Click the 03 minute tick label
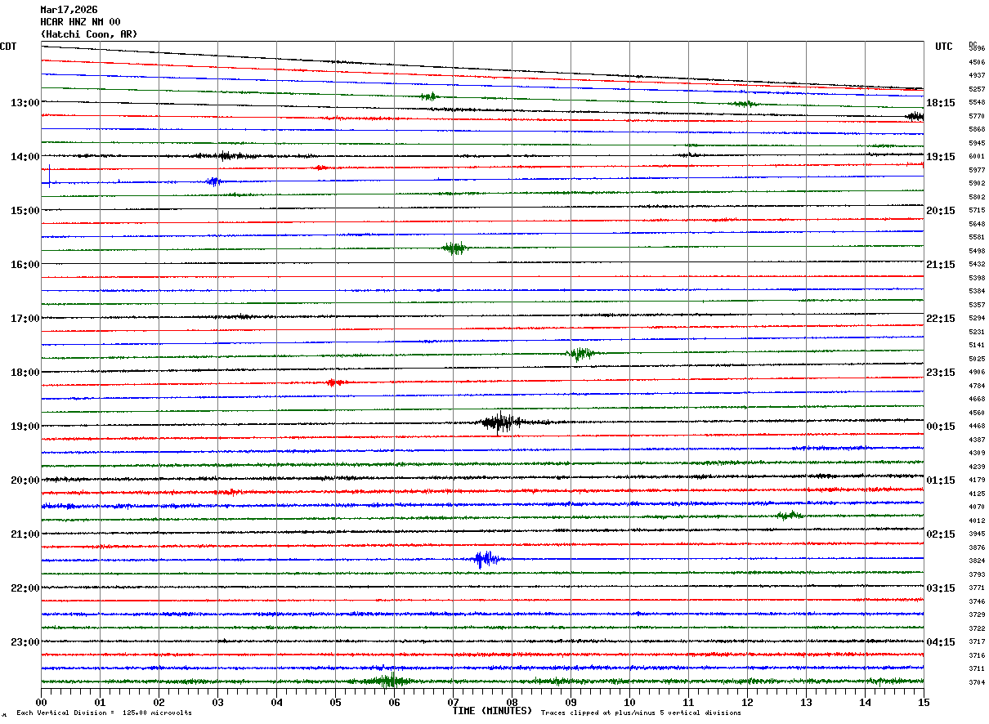The width and height of the screenshot is (989, 724). click(x=218, y=702)
